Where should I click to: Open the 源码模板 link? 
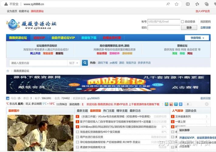pos(127,53)
